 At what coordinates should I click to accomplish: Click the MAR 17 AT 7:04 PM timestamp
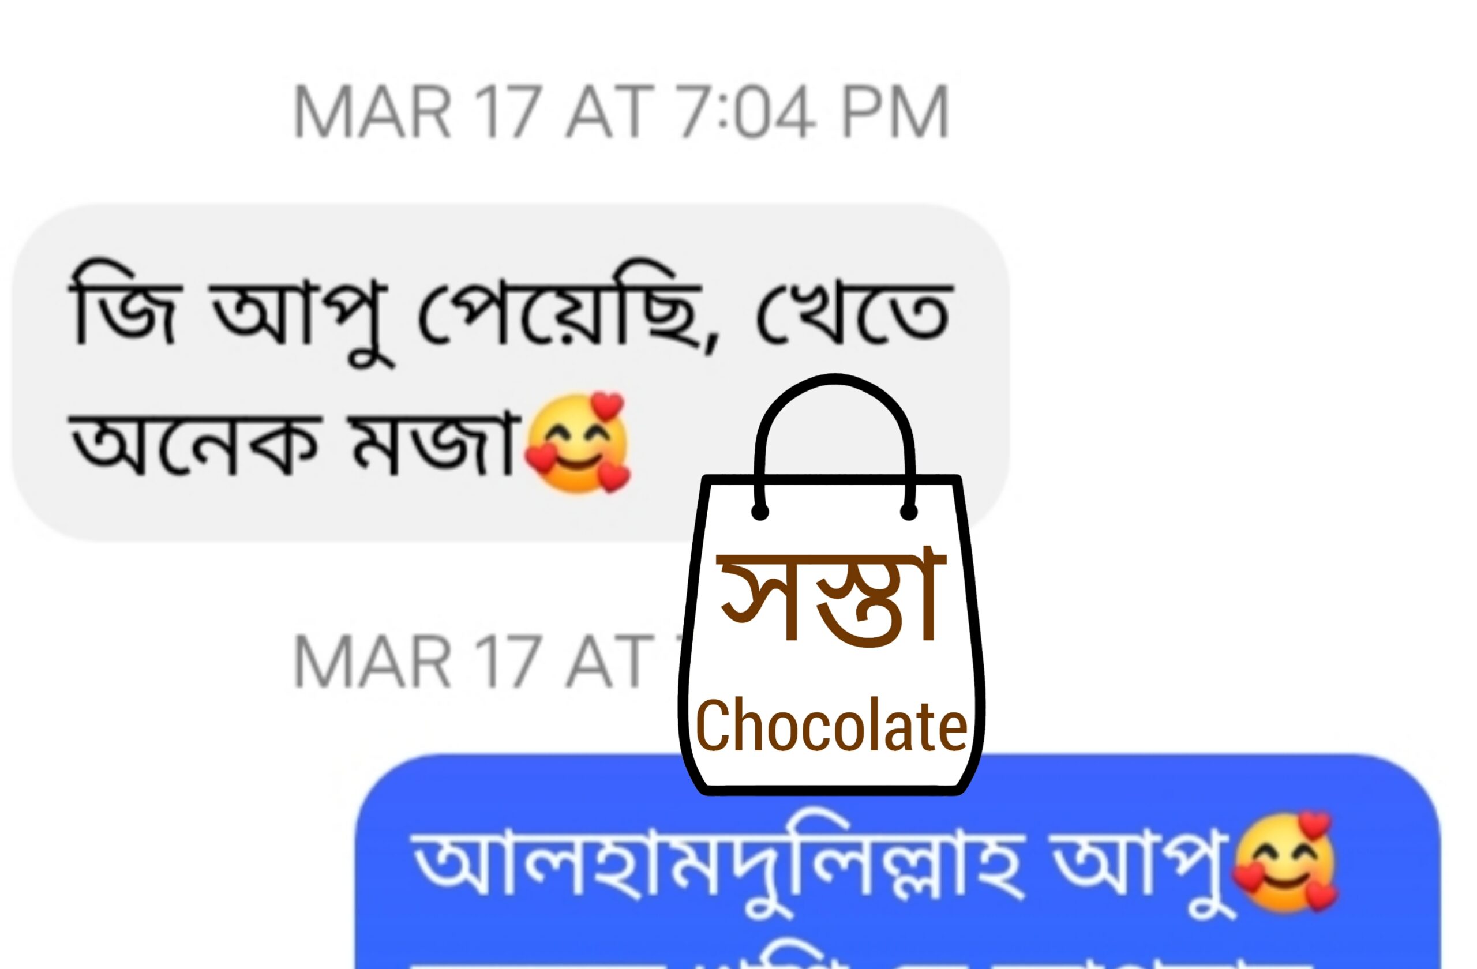621,112
